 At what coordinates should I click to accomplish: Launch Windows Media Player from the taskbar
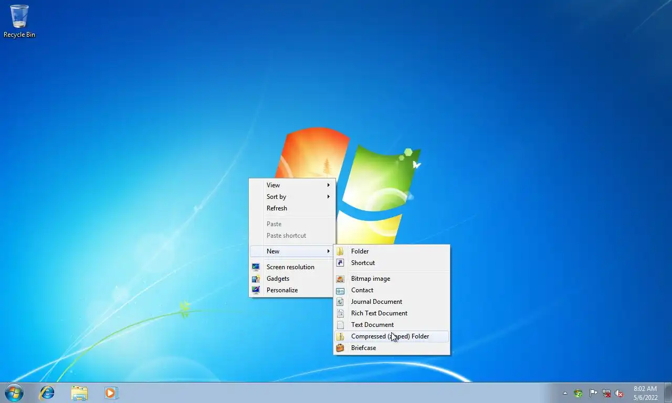(111, 393)
